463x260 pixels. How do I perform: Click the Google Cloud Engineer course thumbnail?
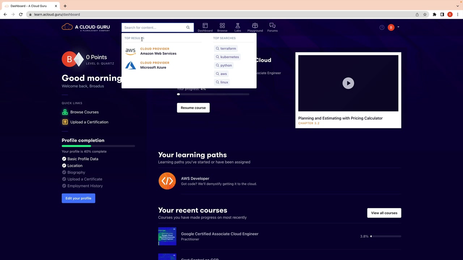tap(167, 236)
